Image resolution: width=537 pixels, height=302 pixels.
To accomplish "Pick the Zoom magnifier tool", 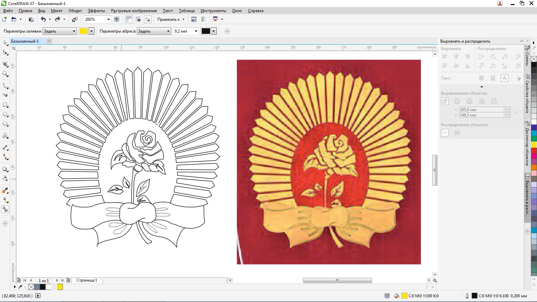I will [x=5, y=74].
